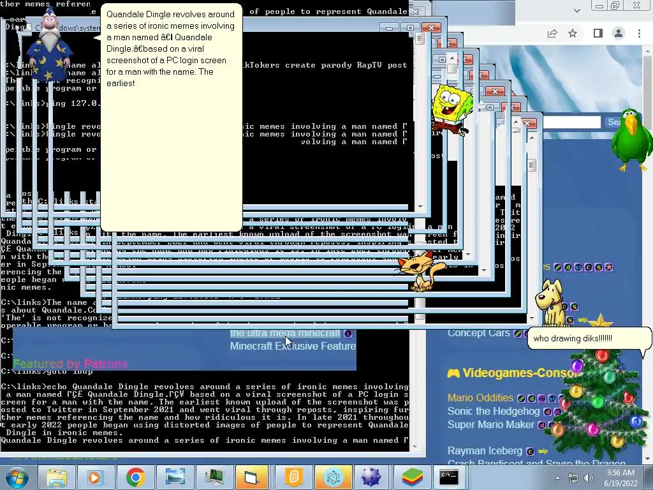
Task: Click the 'who drawing diks' speech balloon
Action: [x=589, y=338]
